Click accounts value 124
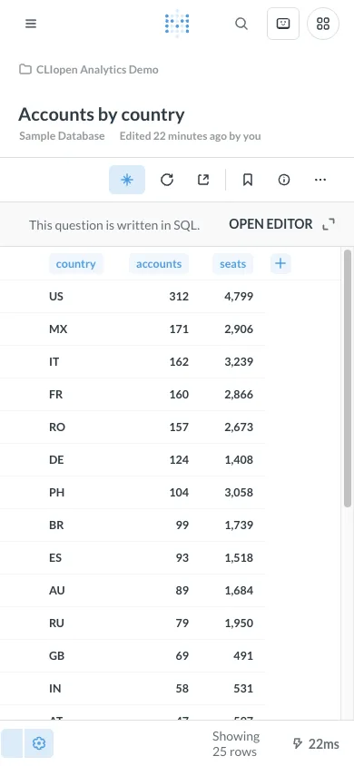This screenshot has height=766, width=354. click(179, 460)
